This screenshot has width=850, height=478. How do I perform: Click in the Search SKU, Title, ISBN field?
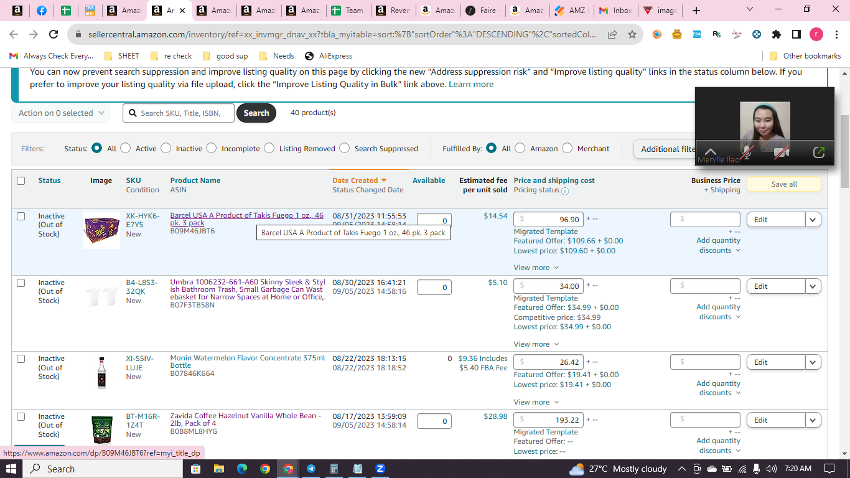(179, 113)
